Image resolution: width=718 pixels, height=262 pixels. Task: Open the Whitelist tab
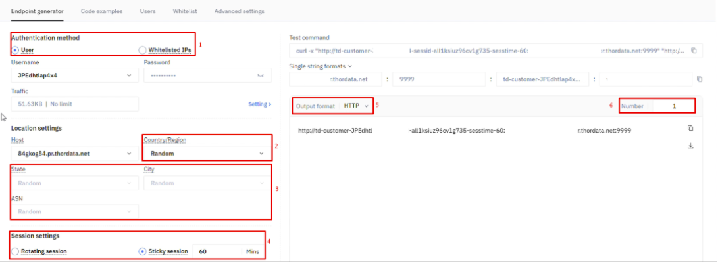click(x=185, y=11)
